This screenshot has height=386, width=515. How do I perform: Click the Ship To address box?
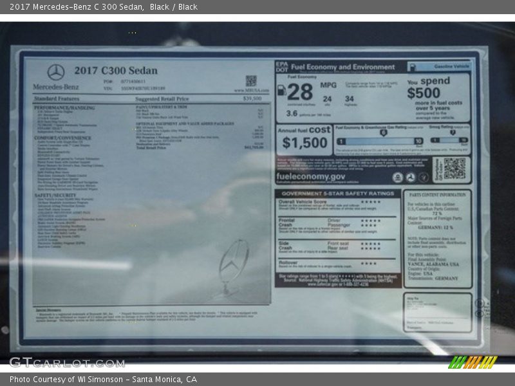[x=438, y=313]
